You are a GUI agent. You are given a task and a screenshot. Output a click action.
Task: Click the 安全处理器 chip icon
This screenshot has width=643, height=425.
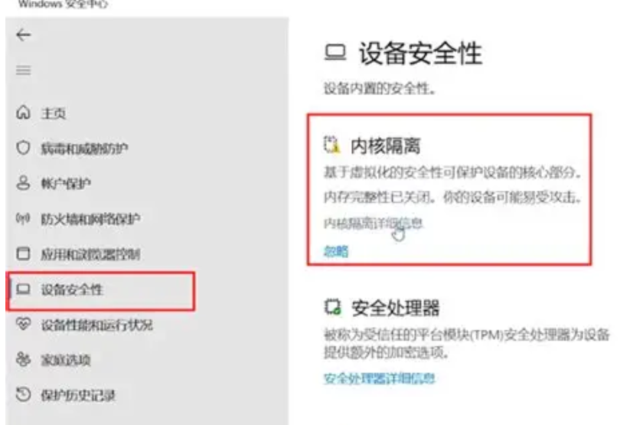click(x=332, y=306)
